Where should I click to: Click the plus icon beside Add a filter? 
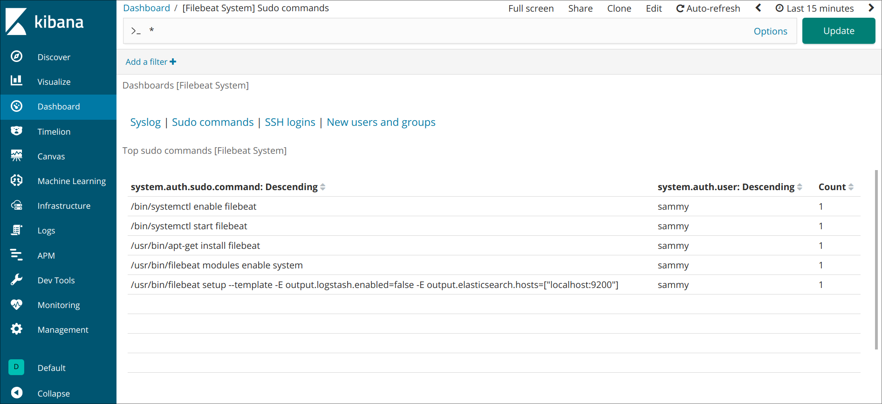click(x=173, y=62)
